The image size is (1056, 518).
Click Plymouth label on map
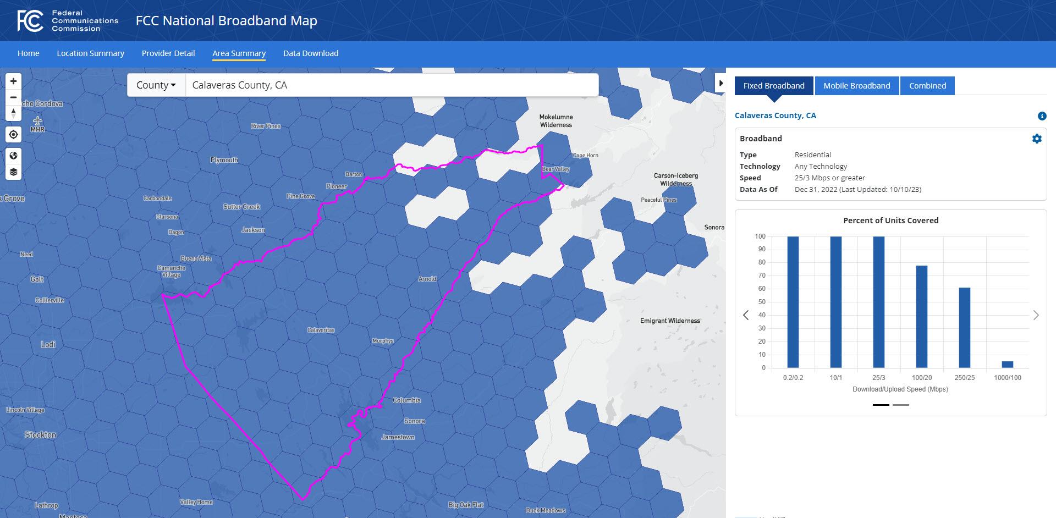point(224,160)
